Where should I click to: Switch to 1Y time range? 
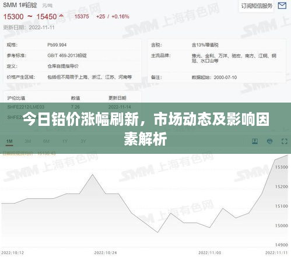pos(65,141)
